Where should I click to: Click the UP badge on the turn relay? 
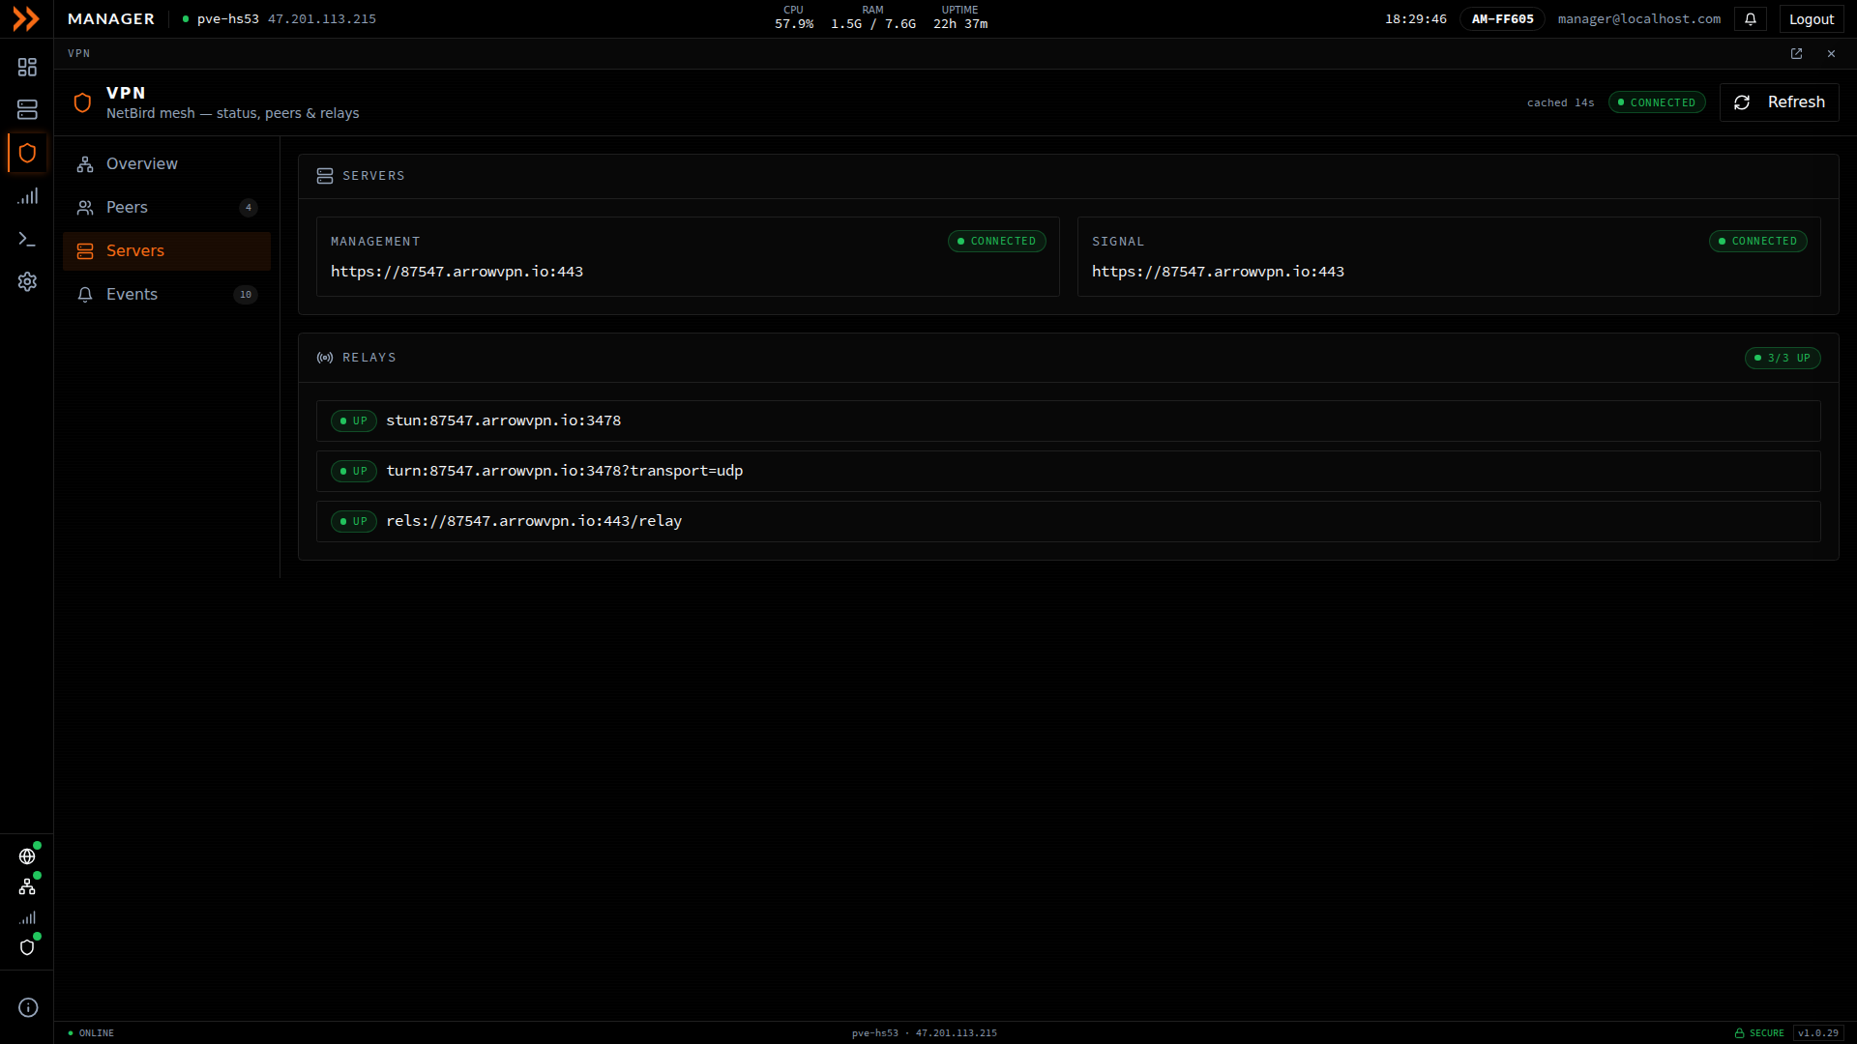pyautogui.click(x=353, y=472)
